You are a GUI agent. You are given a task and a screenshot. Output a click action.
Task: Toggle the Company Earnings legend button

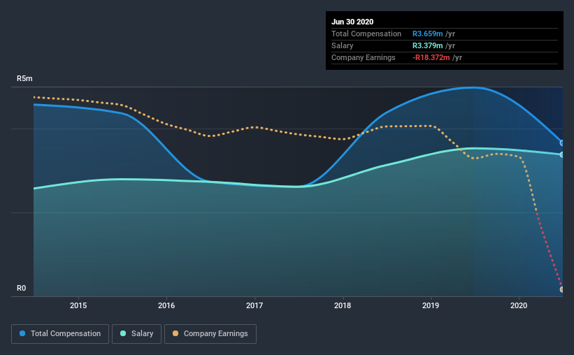[x=210, y=334]
